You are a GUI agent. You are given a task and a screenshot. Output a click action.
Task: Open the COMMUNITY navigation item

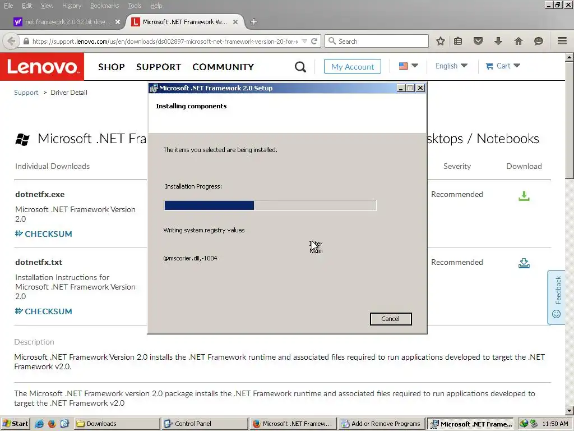(x=223, y=67)
